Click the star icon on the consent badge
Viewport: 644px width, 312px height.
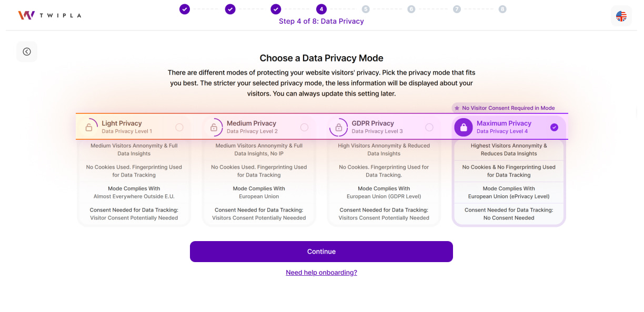[x=456, y=108]
